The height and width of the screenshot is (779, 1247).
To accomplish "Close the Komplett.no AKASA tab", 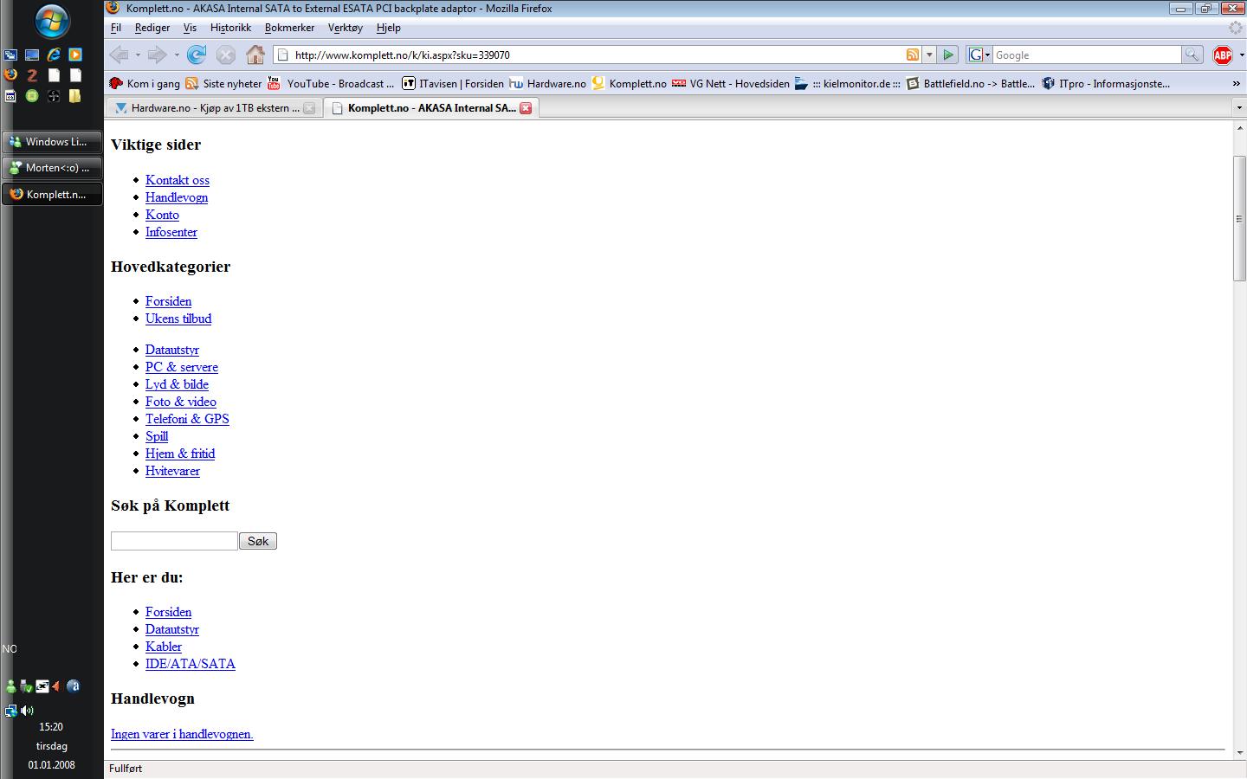I will click(x=525, y=108).
